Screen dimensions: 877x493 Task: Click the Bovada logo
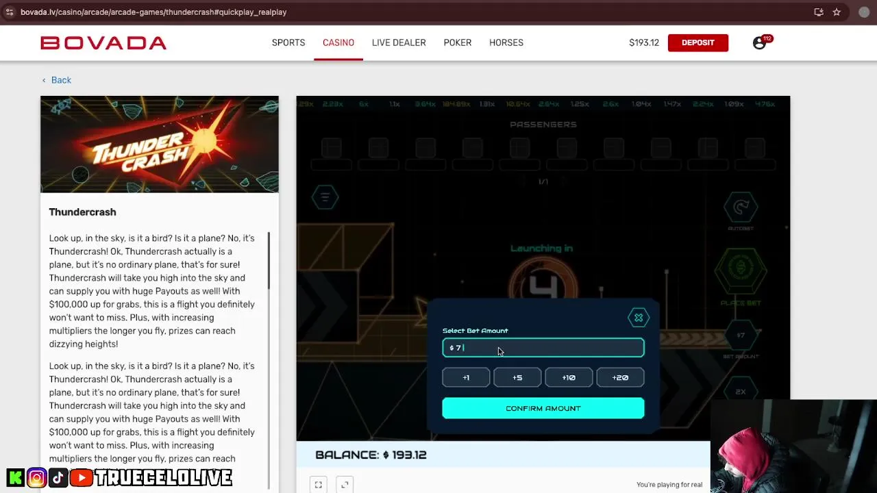pos(103,42)
